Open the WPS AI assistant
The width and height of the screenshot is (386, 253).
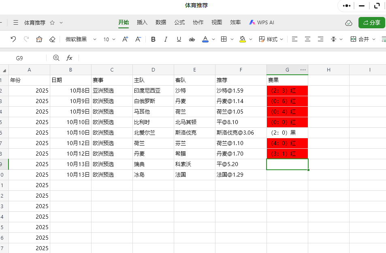(x=261, y=22)
